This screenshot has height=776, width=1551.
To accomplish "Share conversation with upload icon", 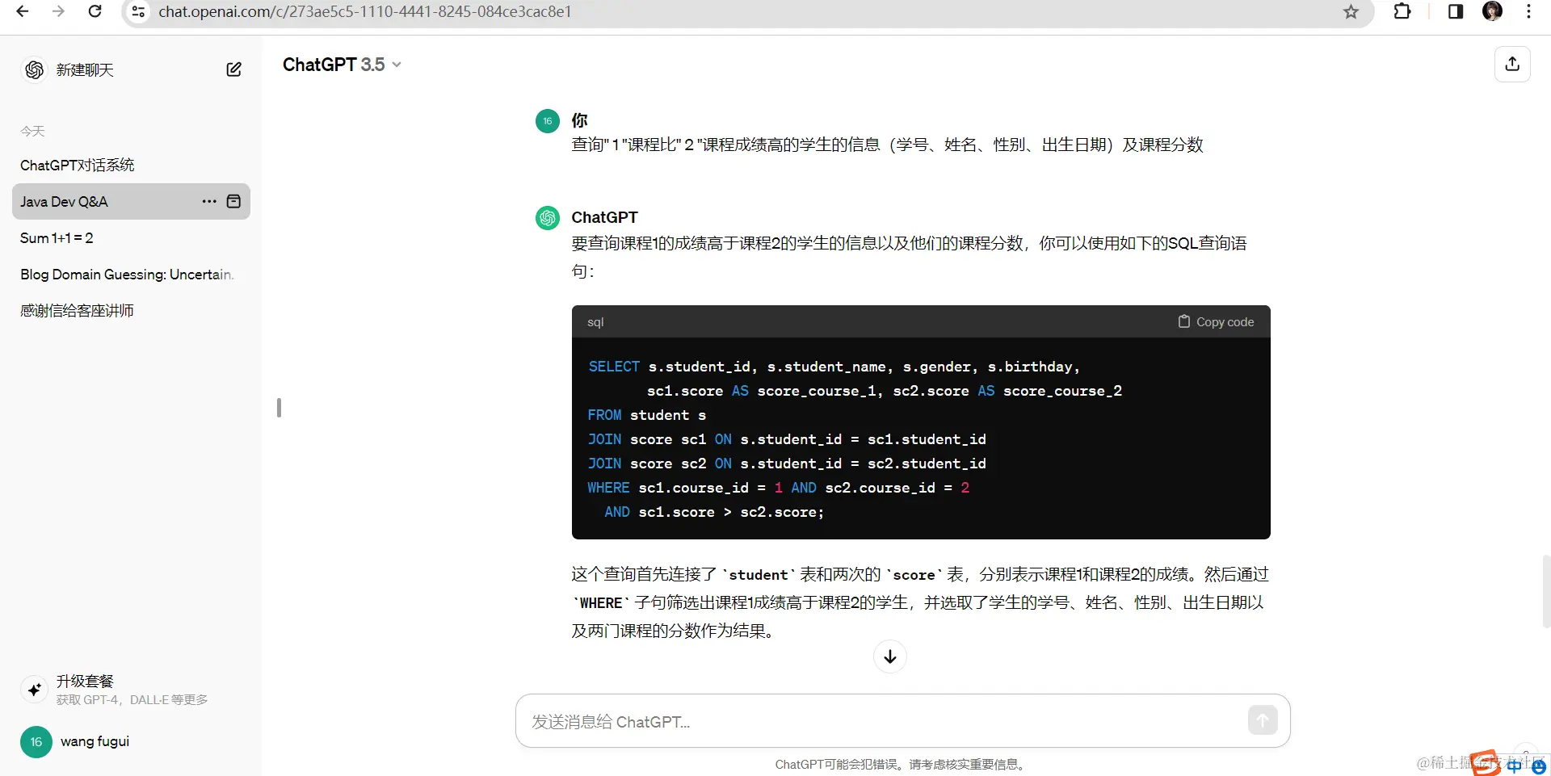I will point(1512,64).
